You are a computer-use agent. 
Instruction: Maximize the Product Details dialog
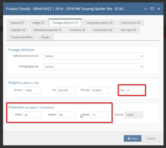coord(152,9)
